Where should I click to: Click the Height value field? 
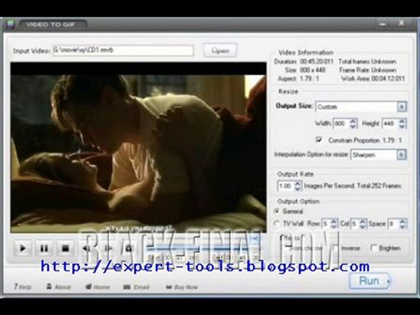390,123
